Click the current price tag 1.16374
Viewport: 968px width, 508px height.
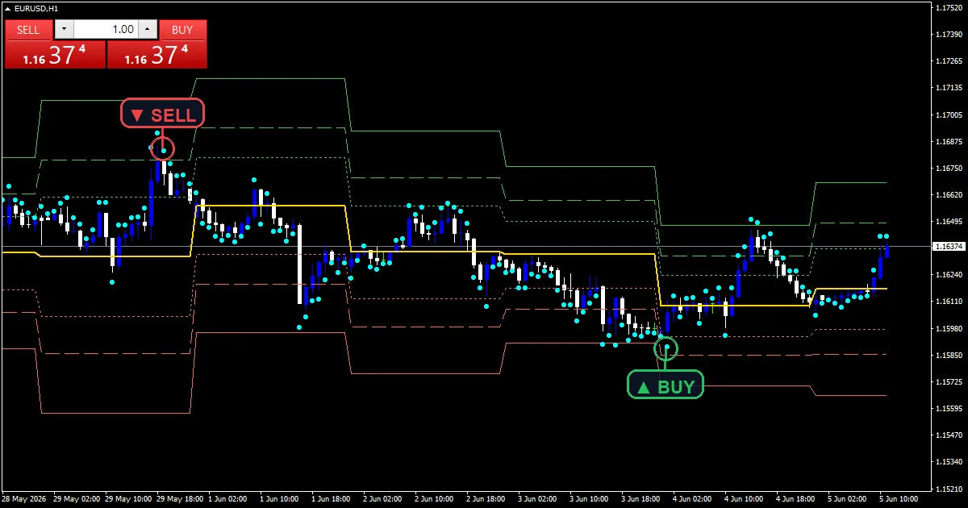pyautogui.click(x=949, y=246)
